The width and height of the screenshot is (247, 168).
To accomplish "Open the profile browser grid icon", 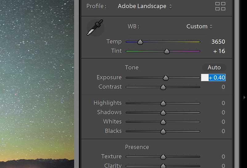I will tap(220, 6).
